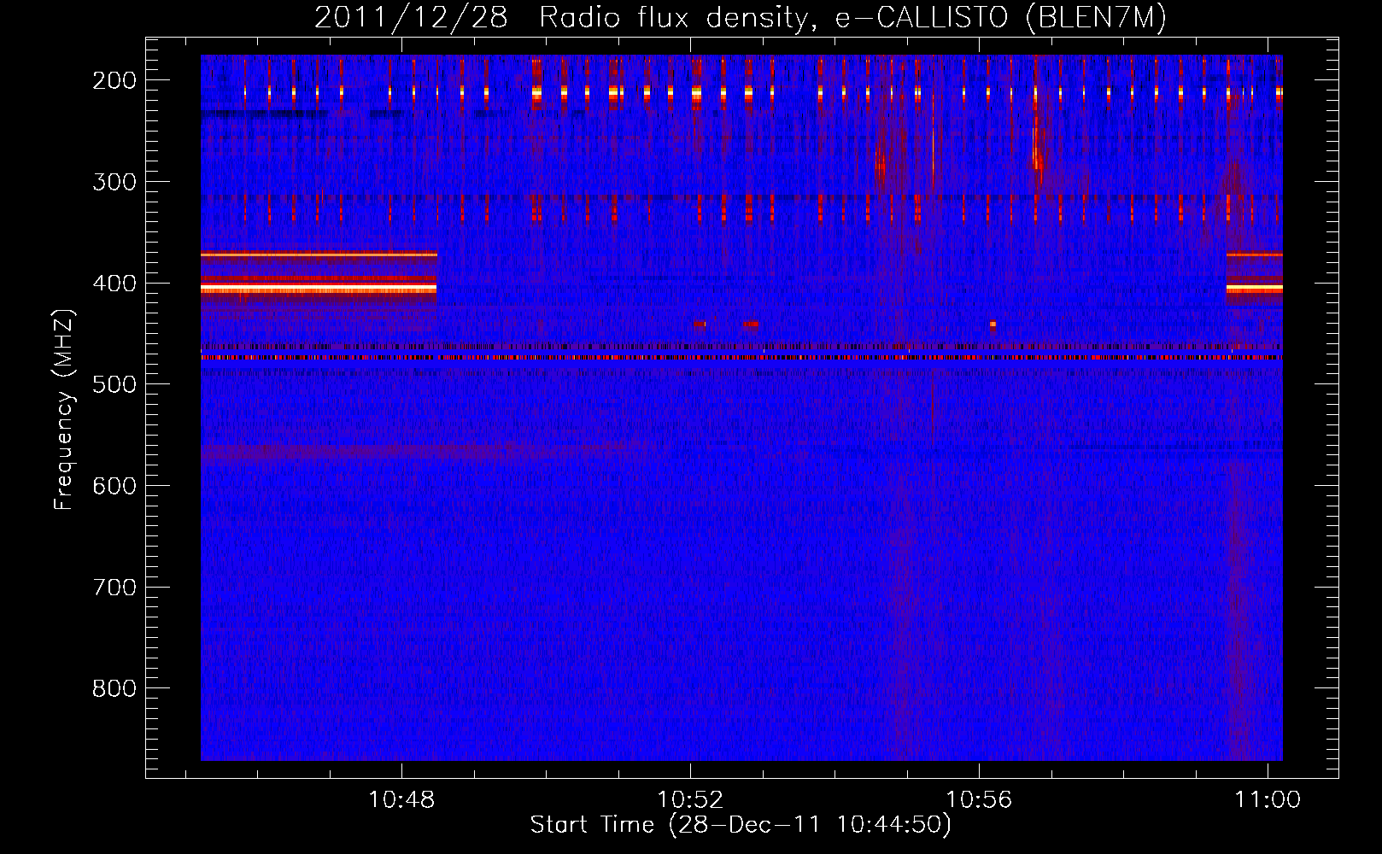Click the bright 400 MHz band at left
The image size is (1382, 854).
tap(319, 290)
